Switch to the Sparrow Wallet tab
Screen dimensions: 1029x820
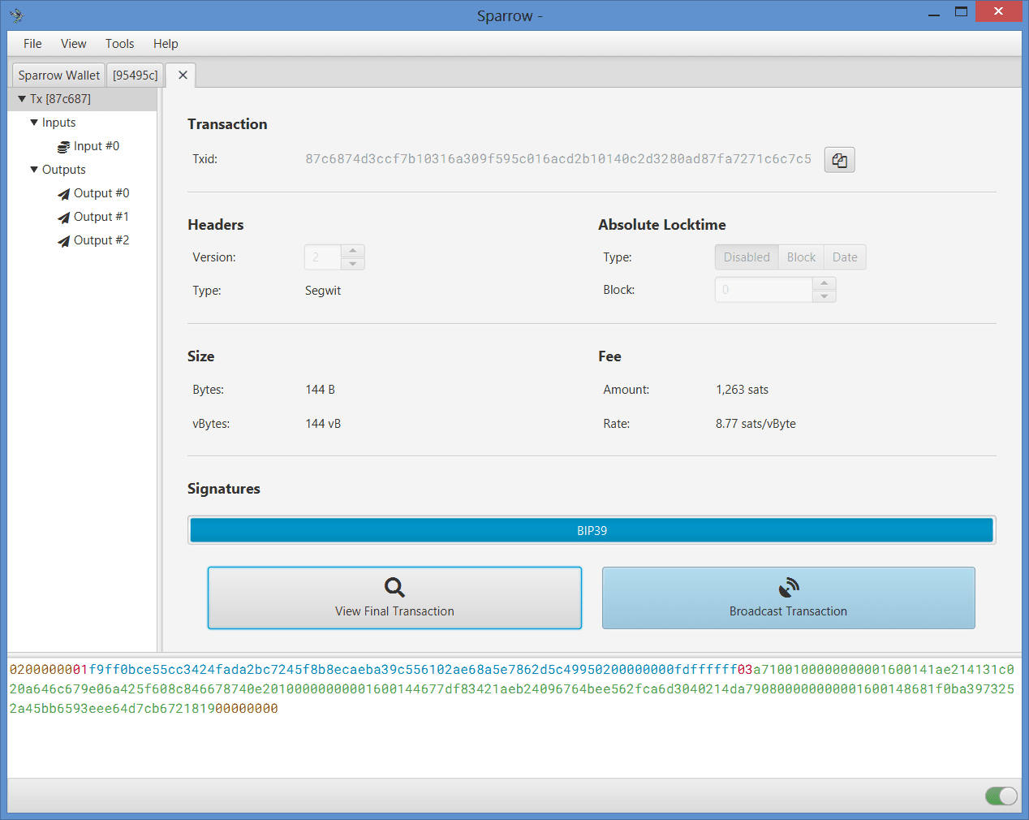(58, 75)
